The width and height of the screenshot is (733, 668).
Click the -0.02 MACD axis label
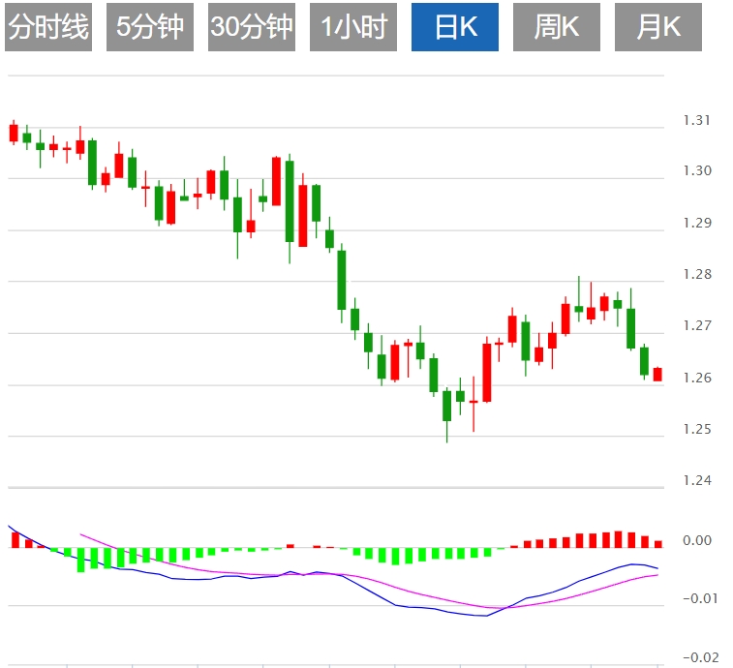(x=701, y=657)
